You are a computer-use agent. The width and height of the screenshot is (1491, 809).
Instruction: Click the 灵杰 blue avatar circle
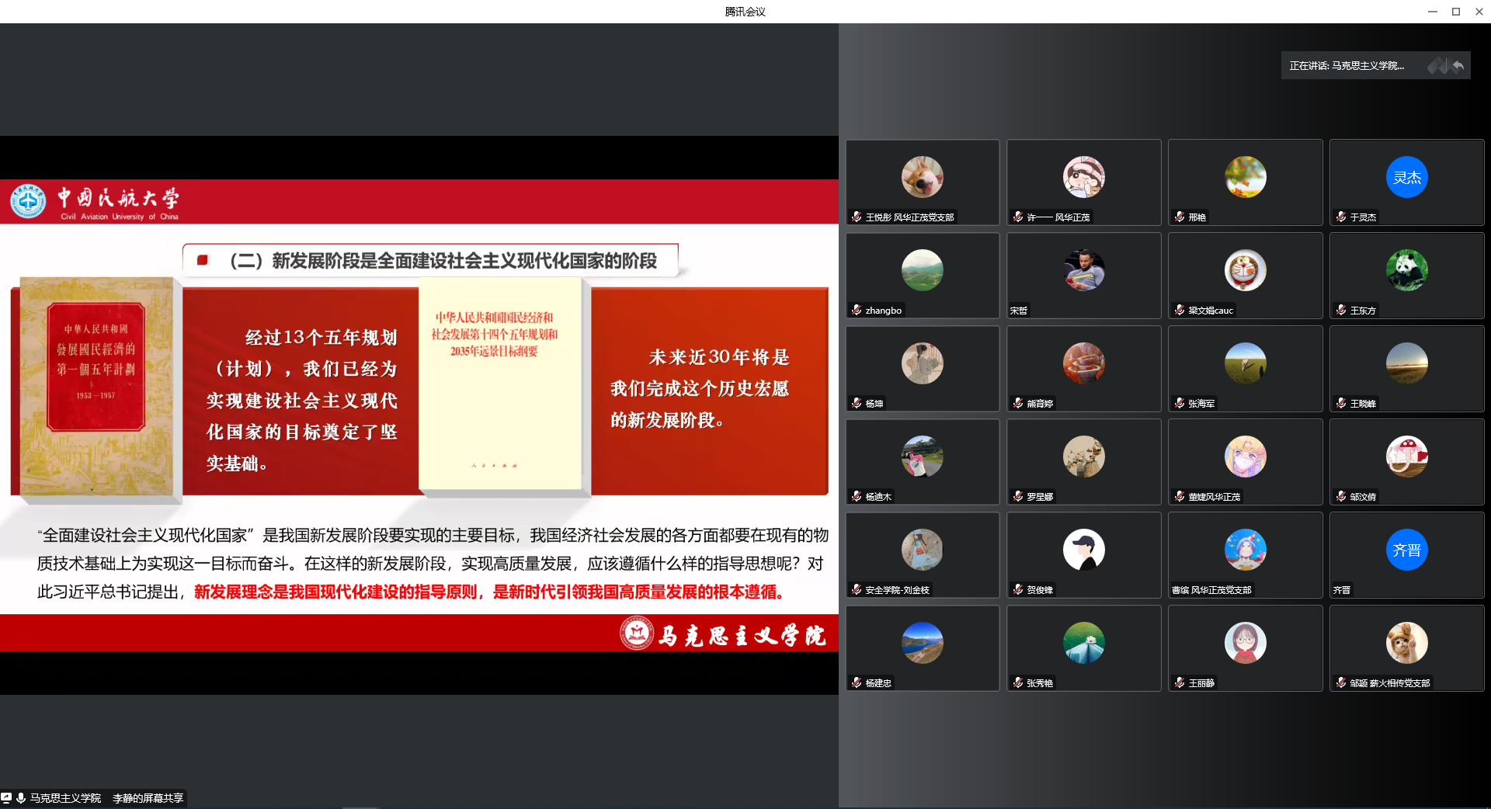(1406, 177)
